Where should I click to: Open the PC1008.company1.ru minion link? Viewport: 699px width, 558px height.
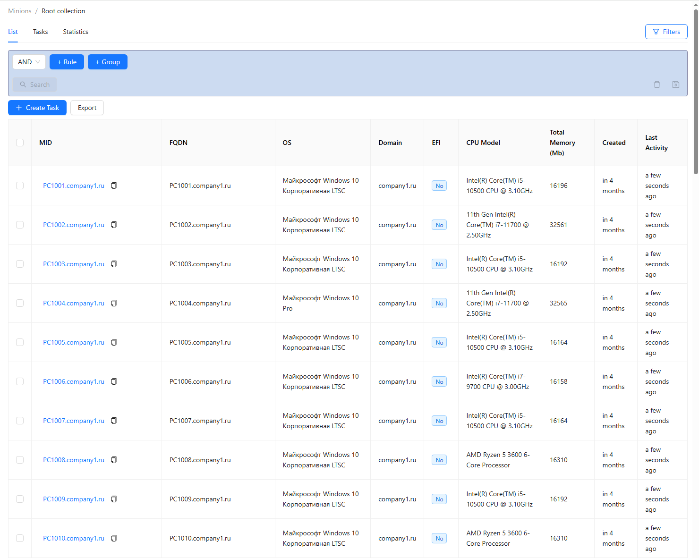[74, 460]
